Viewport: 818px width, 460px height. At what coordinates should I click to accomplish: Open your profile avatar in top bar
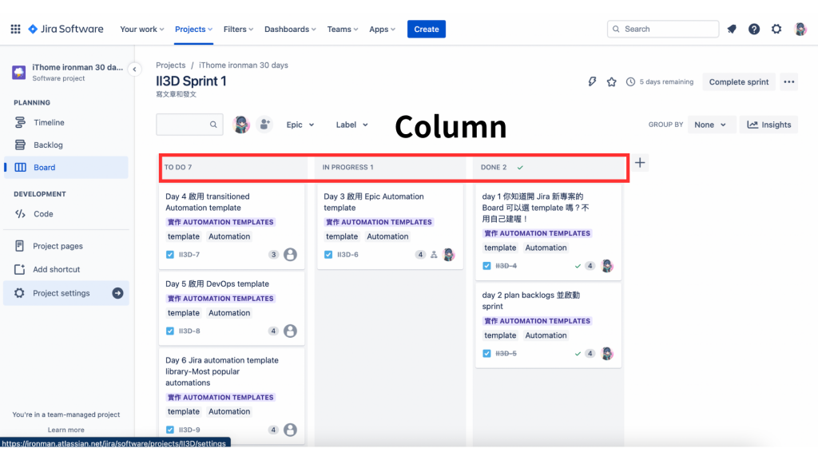(800, 30)
